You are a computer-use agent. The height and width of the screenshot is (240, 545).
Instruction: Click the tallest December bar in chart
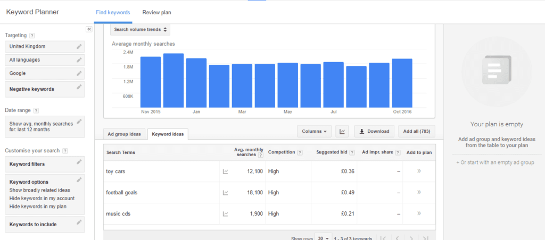tap(174, 80)
